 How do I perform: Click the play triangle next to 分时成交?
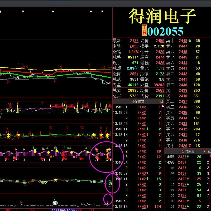(x=204, y=151)
